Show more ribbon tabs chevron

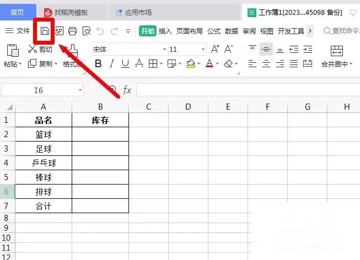click(310, 31)
